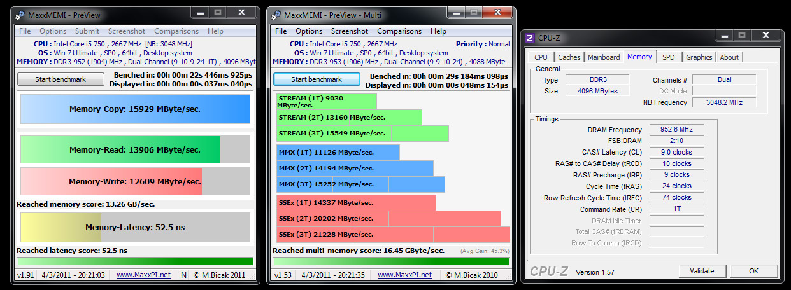Click 'Priority : Normal' text in PreView Multi
Image resolution: width=791 pixels, height=290 pixels.
483,44
